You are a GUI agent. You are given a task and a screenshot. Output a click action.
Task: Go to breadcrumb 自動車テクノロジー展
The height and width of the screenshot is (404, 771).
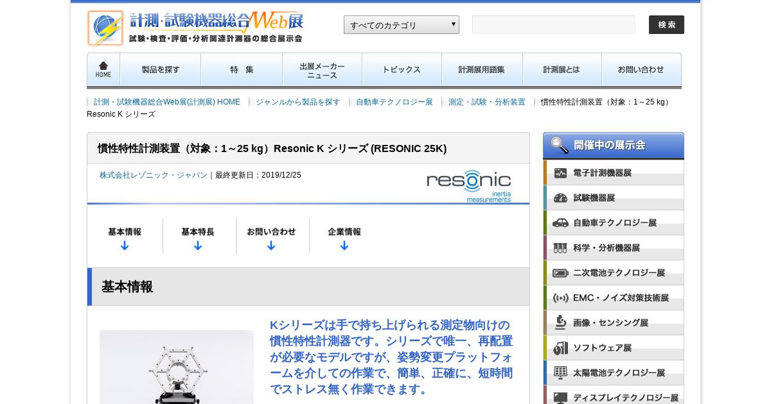coord(394,102)
